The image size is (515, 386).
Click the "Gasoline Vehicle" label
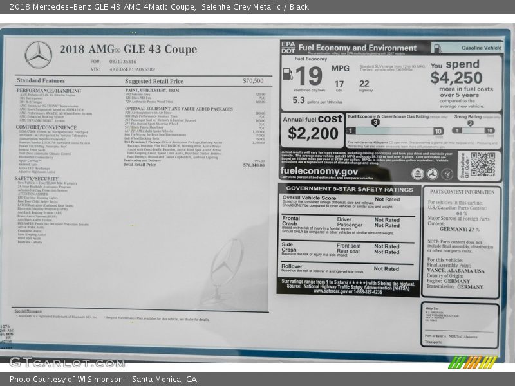pyautogui.click(x=482, y=48)
